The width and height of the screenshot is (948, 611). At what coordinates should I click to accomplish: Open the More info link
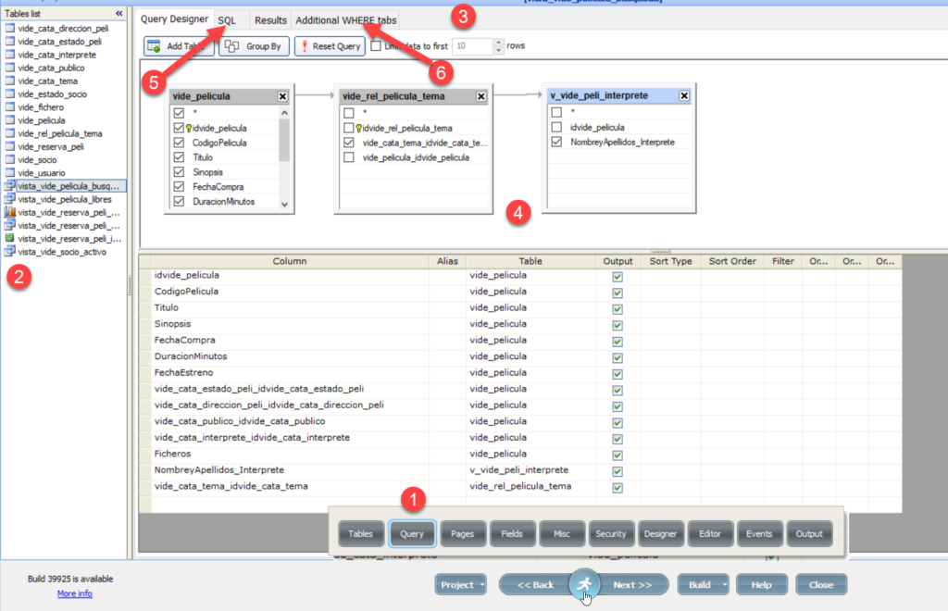click(x=74, y=593)
